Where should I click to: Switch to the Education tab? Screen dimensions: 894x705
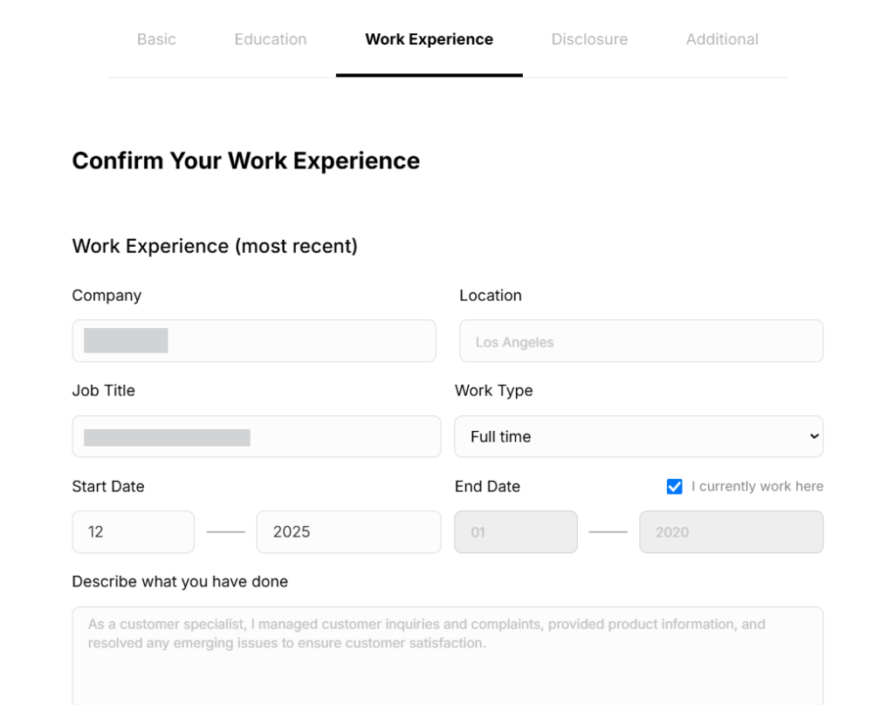[x=271, y=39]
